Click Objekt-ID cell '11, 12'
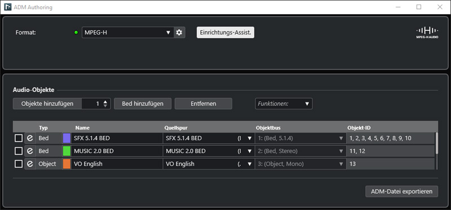The height and width of the screenshot is (210, 451). point(391,151)
